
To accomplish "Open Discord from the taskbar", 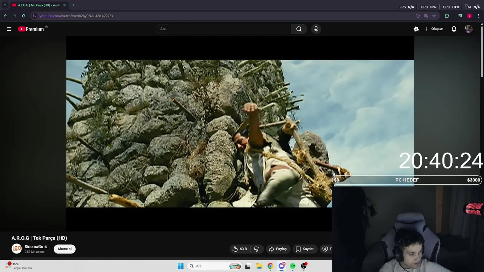I will point(281,266).
